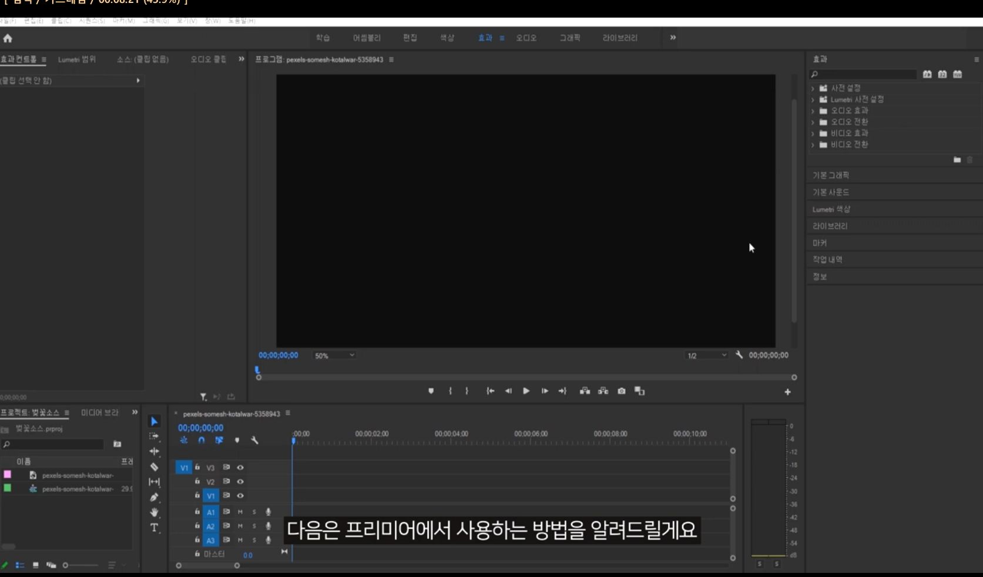Click find-in-project folder search icon
This screenshot has height=577, width=983.
click(x=117, y=444)
